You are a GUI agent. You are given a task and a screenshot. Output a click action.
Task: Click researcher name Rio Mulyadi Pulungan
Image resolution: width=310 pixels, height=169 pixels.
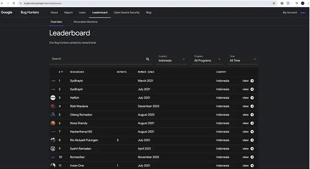(84, 140)
